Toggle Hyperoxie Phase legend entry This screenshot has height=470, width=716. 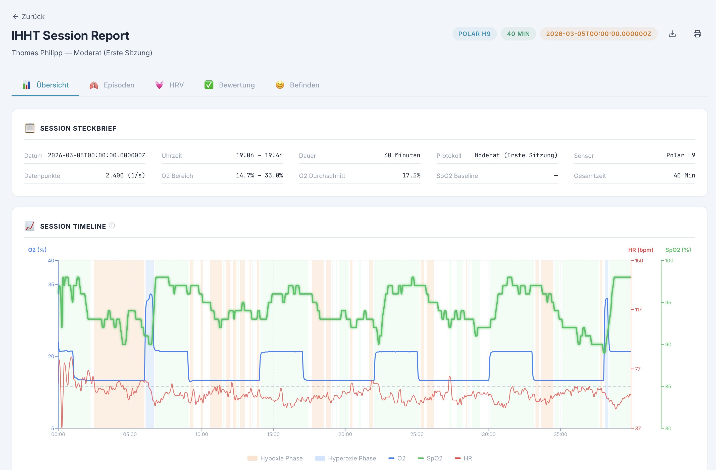(345, 458)
